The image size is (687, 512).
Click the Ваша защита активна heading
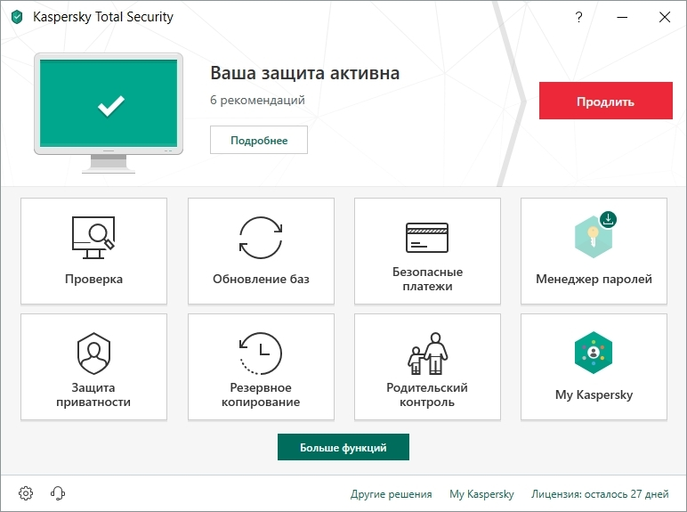point(305,73)
